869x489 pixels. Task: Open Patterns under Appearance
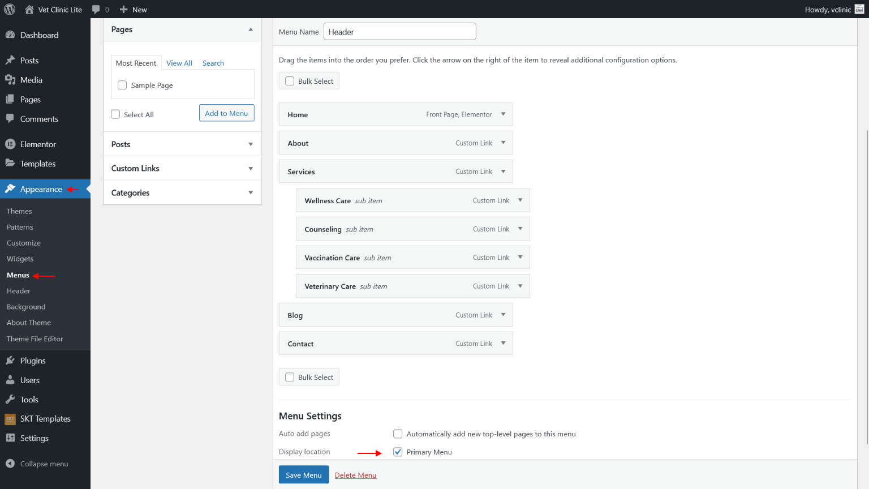20,227
